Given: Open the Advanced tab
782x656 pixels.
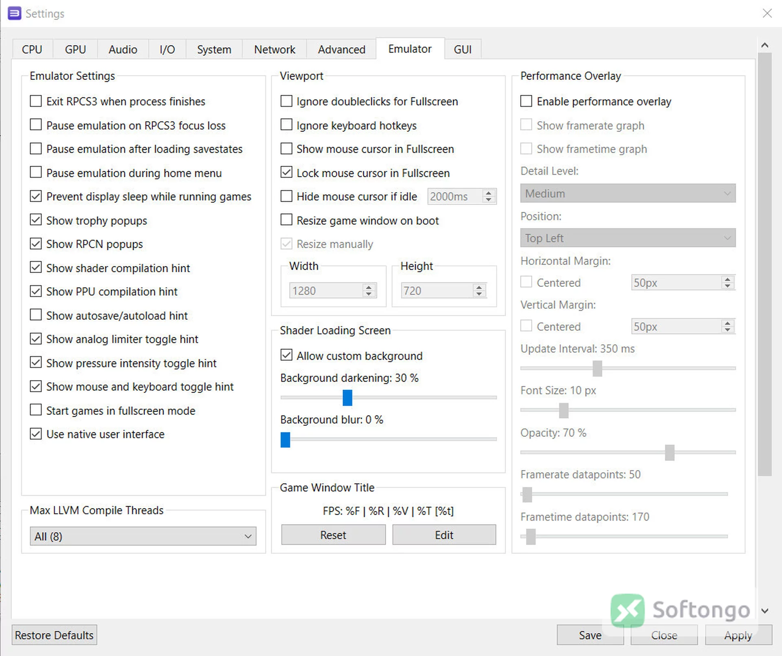Looking at the screenshot, I should 341,49.
